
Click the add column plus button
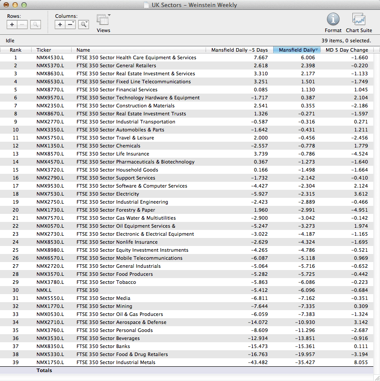pos(60,25)
